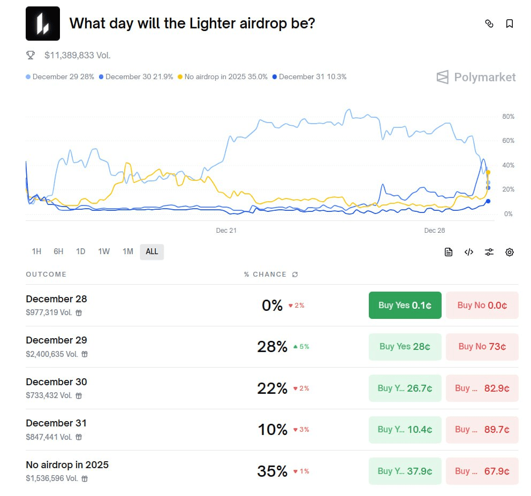The width and height of the screenshot is (531, 496).
Task: Click gift icon under December 28
Action: tap(79, 313)
